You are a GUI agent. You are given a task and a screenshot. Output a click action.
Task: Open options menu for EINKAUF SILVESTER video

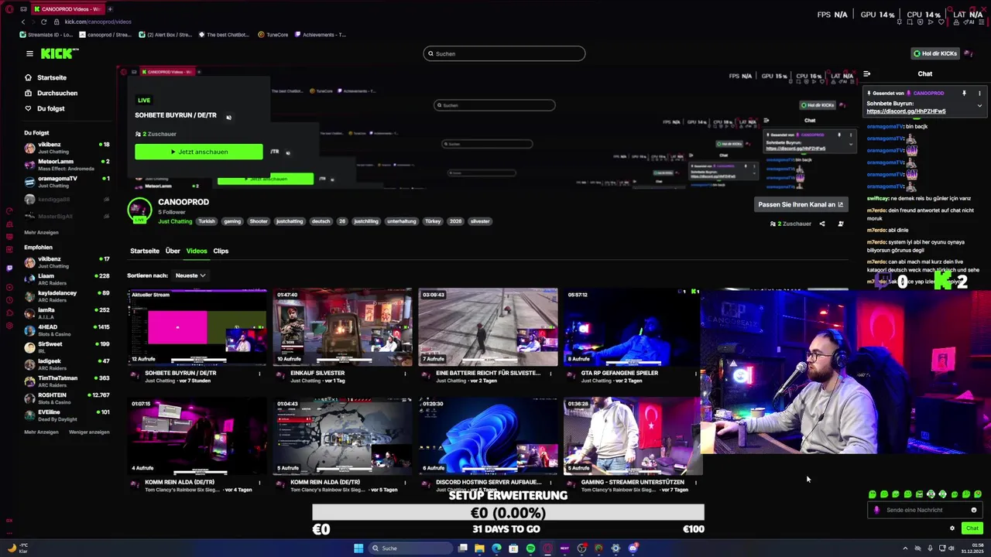point(405,374)
